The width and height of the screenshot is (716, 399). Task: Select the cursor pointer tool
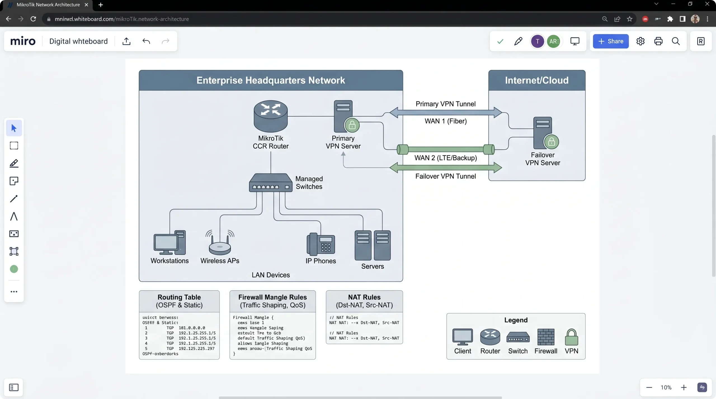[14, 128]
